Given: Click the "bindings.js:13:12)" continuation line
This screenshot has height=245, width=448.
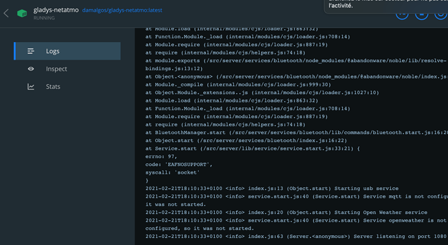Looking at the screenshot, I should tap(174, 69).
